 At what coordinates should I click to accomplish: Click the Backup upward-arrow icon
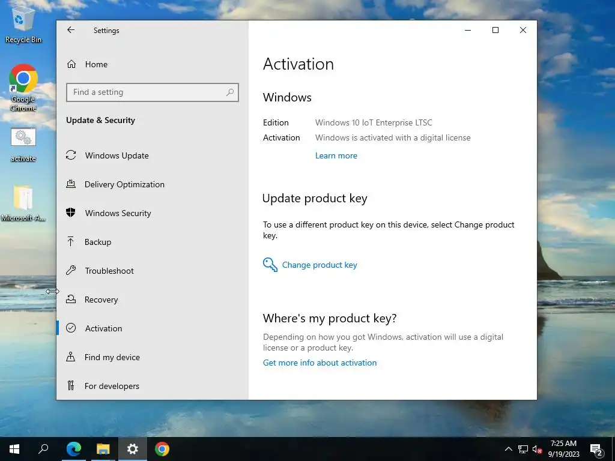pyautogui.click(x=71, y=241)
